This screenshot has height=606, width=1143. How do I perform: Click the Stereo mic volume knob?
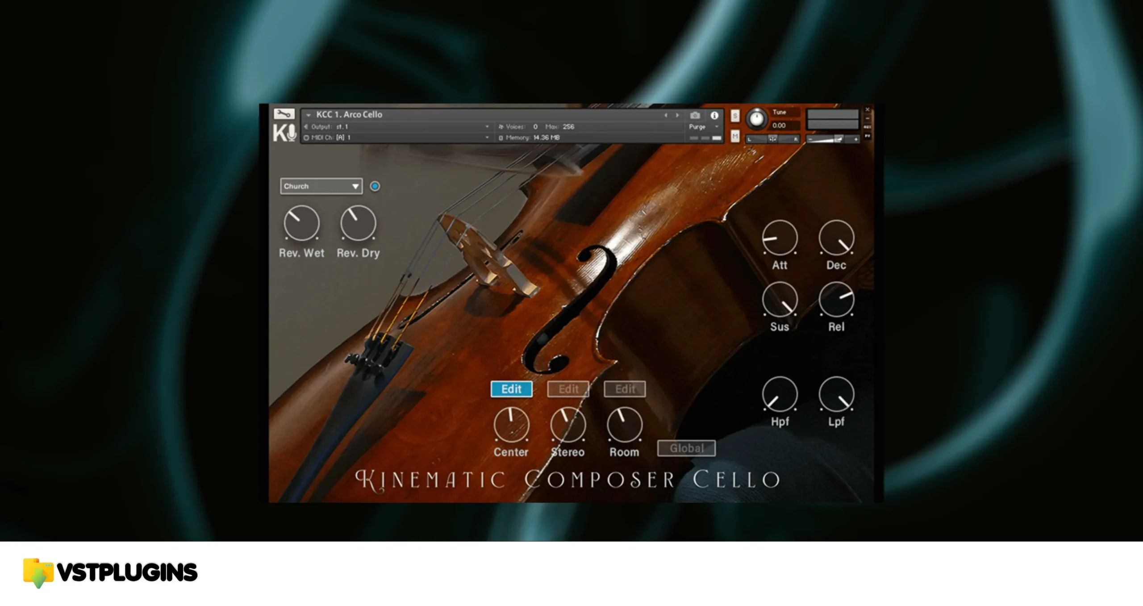568,424
